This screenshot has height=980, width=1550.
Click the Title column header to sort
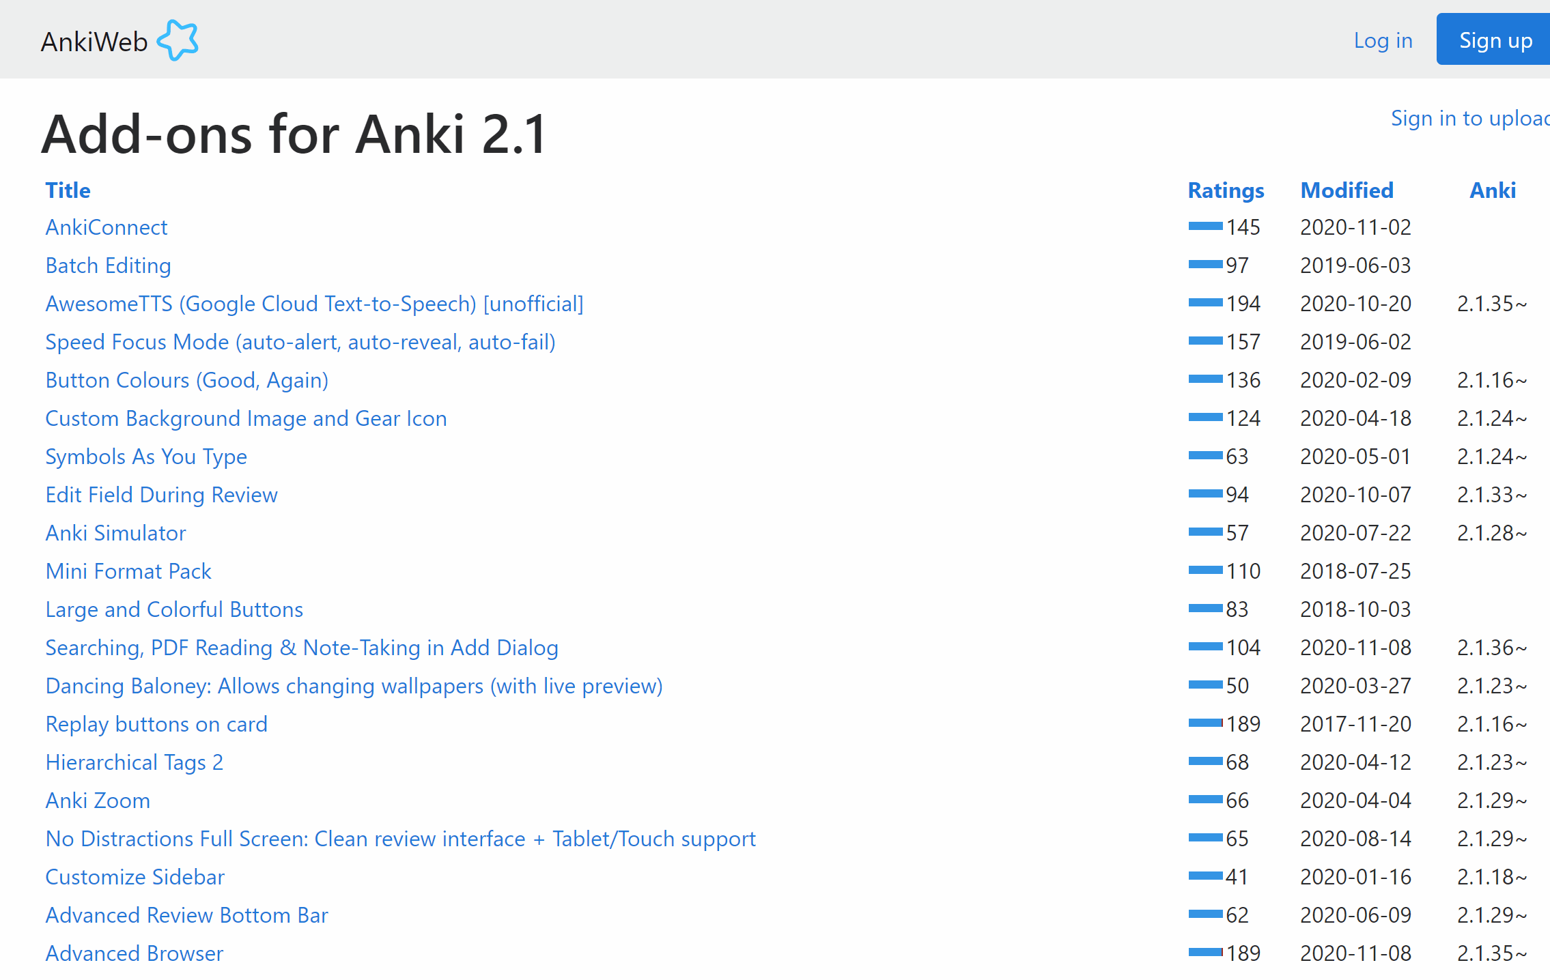click(67, 190)
